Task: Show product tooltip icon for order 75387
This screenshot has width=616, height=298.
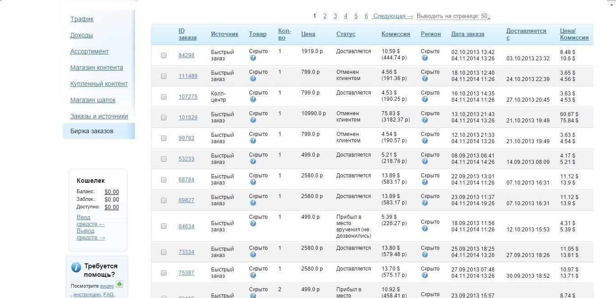Action: tap(253, 275)
